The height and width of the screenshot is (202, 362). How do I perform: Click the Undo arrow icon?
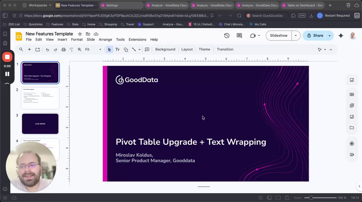[x=47, y=49]
